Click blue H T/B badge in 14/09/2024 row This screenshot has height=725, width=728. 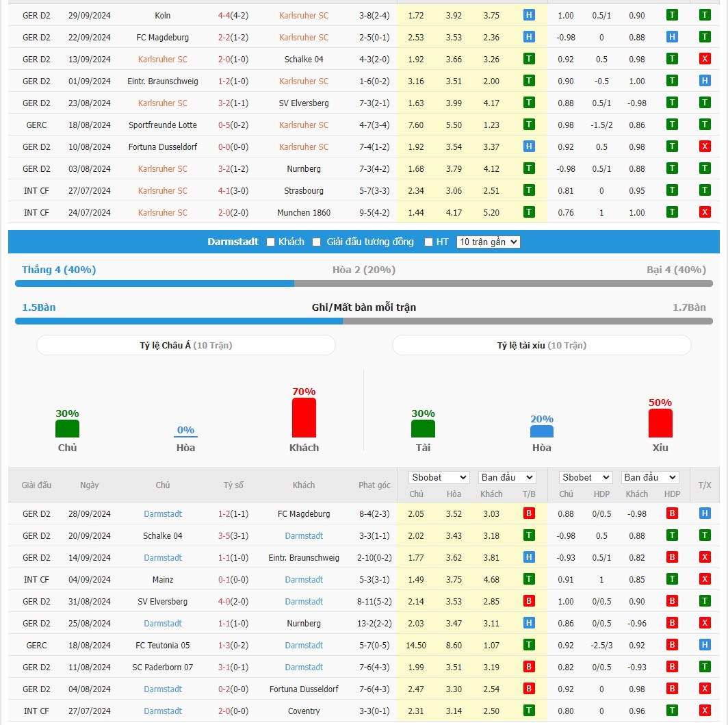pyautogui.click(x=529, y=557)
